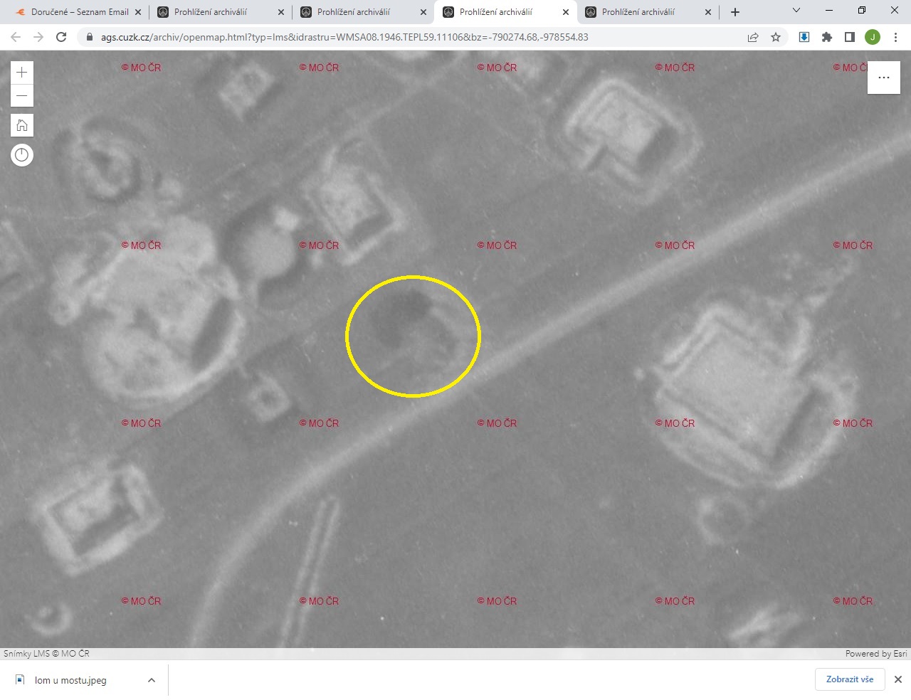
Task: Open the three-dot map options menu
Action: (884, 78)
